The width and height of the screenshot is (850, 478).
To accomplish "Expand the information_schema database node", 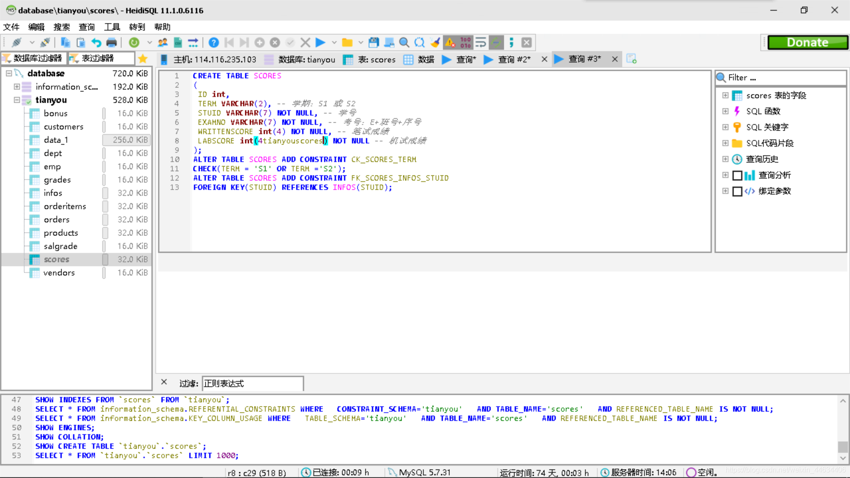I will [x=17, y=87].
